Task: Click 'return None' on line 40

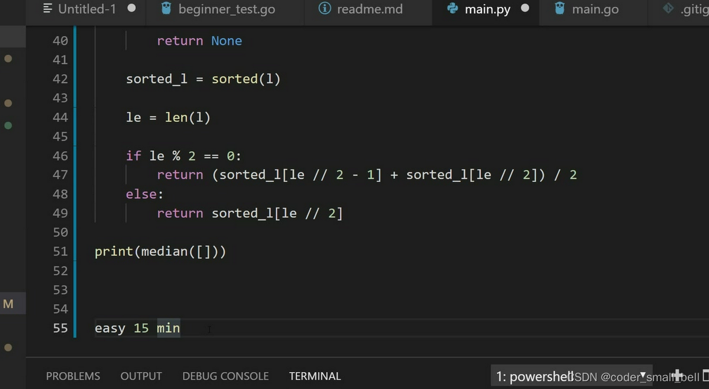Action: [199, 40]
